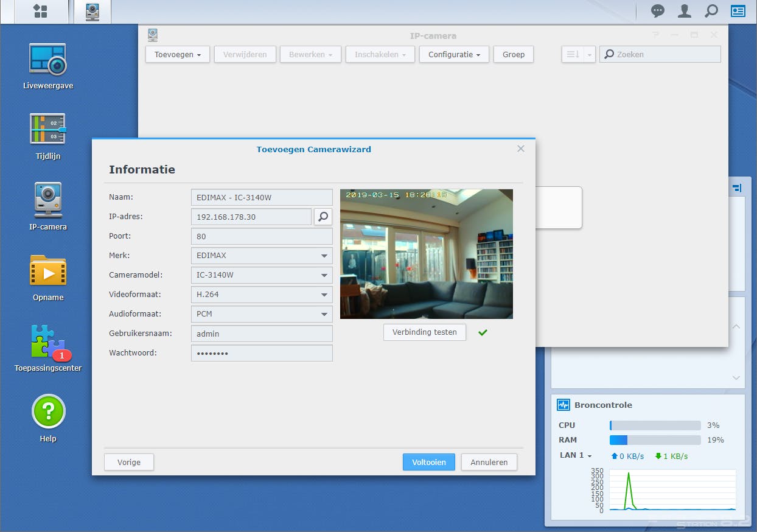The width and height of the screenshot is (757, 532).
Task: Open the Configuratie menu
Action: [x=453, y=54]
